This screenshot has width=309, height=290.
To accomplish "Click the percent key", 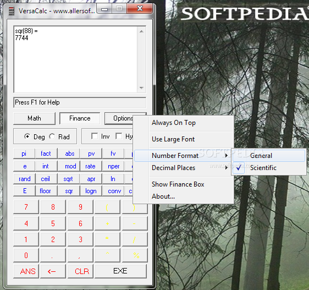I will pos(135,255).
